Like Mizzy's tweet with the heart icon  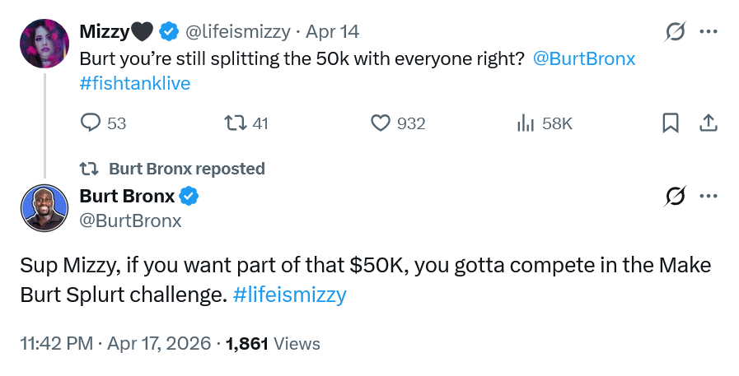pos(380,123)
